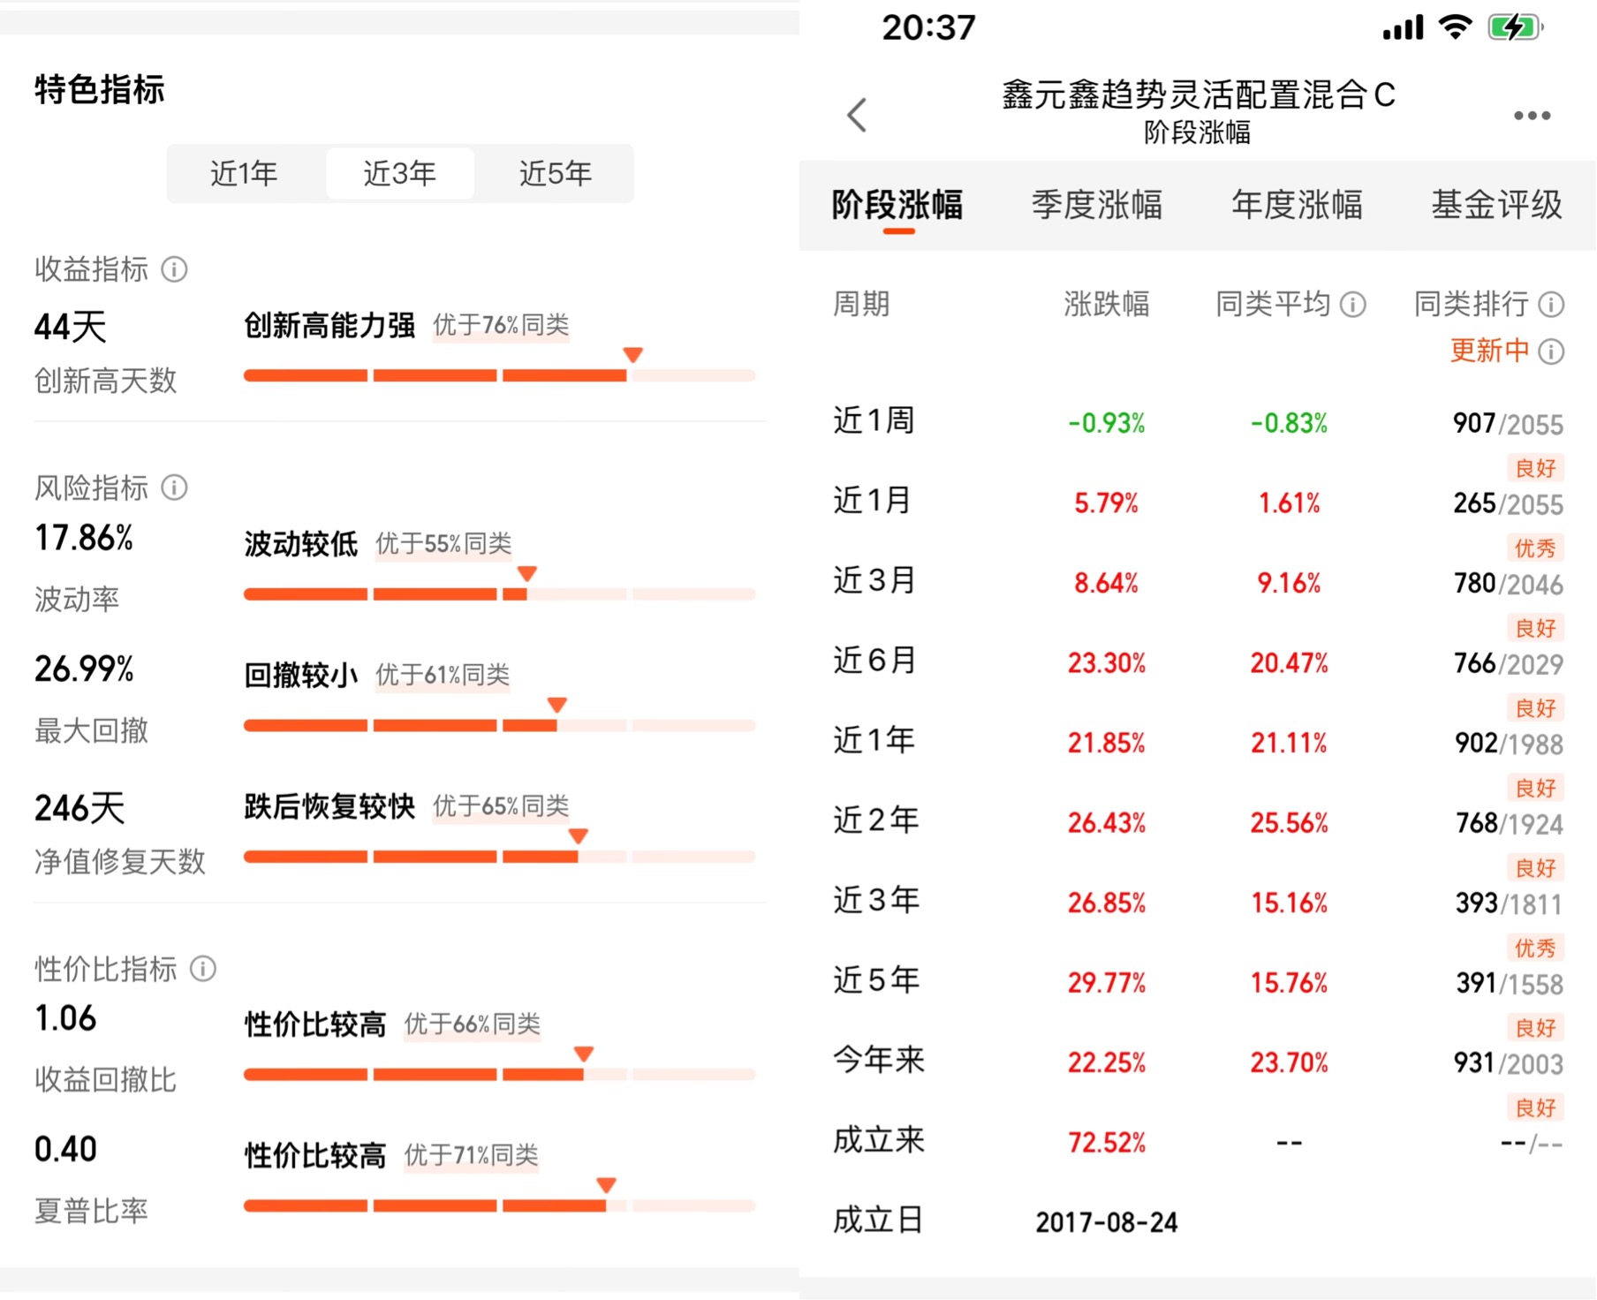
Task: Tap info icon next to 性价比指标
Action: click(203, 969)
